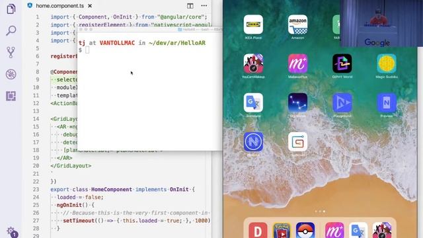Select the home.component.ts editor tab

point(60,6)
